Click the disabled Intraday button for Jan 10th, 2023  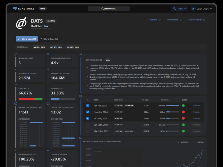[x=197, y=125]
